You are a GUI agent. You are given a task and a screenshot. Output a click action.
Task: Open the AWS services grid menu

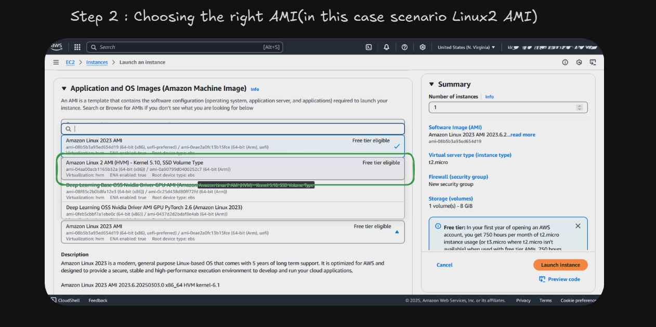click(77, 47)
